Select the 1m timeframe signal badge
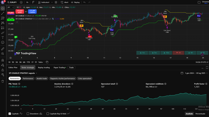 click(142, 53)
